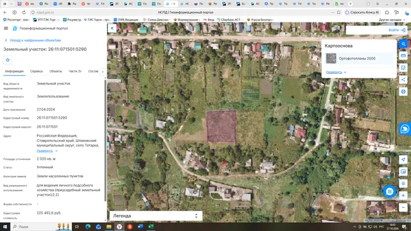Open Word from the taskbar
The image size is (411, 231).
click(140, 227)
